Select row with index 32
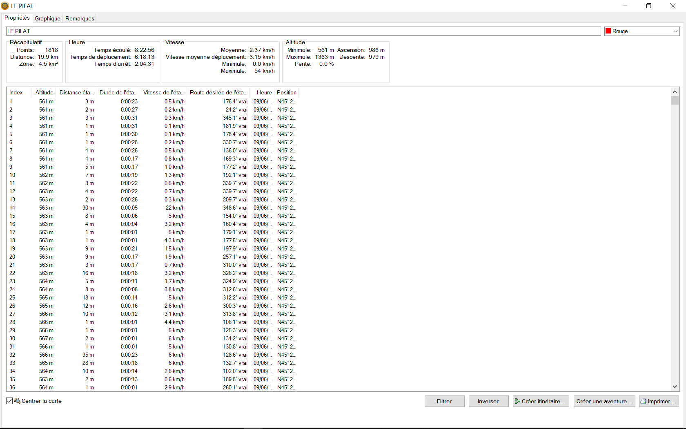Screen dimensions: 686x429 153,355
